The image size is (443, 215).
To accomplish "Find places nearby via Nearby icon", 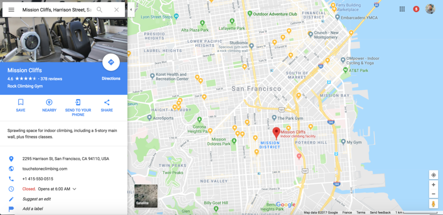I will tap(49, 102).
